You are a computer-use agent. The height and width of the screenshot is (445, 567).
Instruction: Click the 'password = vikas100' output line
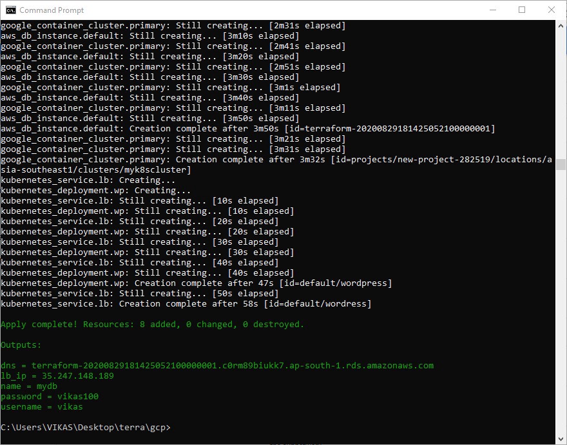coord(50,397)
